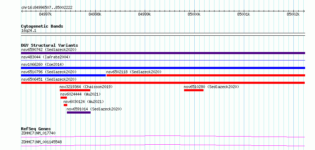Open the nsv6510280 (Sedlazeck2020) label
This screenshot has width=315, height=150.
pyautogui.click(x=211, y=87)
